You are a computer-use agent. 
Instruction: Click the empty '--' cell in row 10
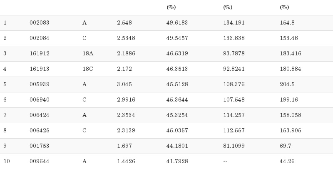click(x=225, y=162)
